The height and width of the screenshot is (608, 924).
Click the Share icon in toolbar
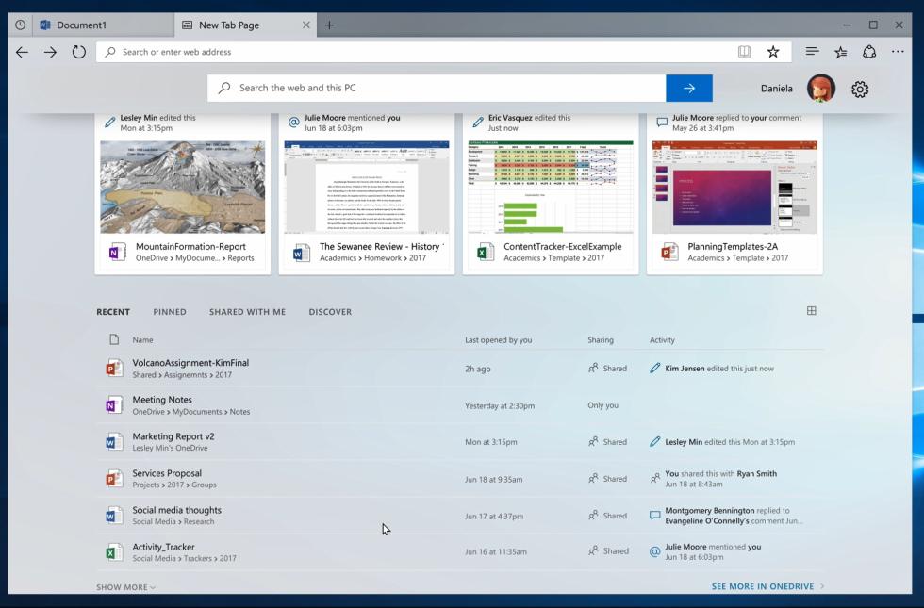[869, 52]
